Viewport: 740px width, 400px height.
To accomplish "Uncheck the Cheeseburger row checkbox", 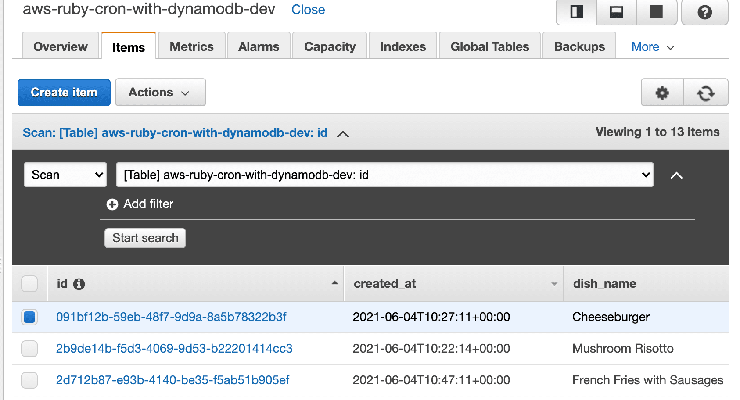I will point(29,317).
